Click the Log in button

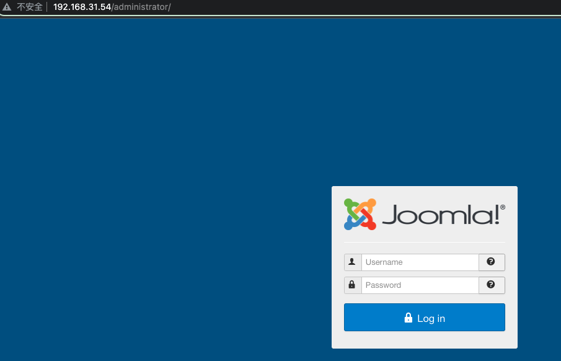click(x=425, y=318)
